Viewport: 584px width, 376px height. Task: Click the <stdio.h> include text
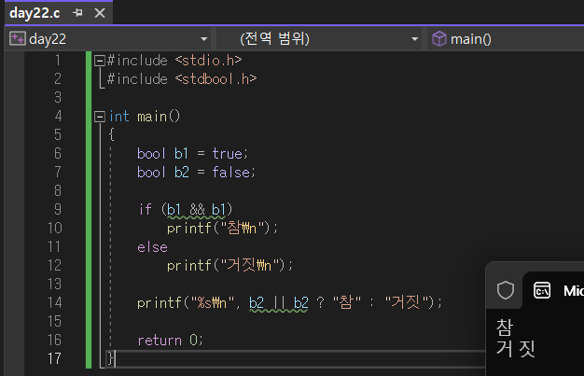pyautogui.click(x=208, y=61)
